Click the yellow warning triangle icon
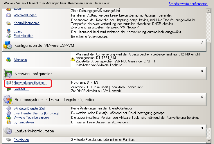Viewport: 214px width, 144px height. [73, 59]
